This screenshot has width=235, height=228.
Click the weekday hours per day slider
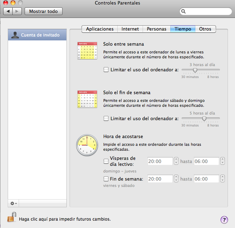[x=195, y=70]
